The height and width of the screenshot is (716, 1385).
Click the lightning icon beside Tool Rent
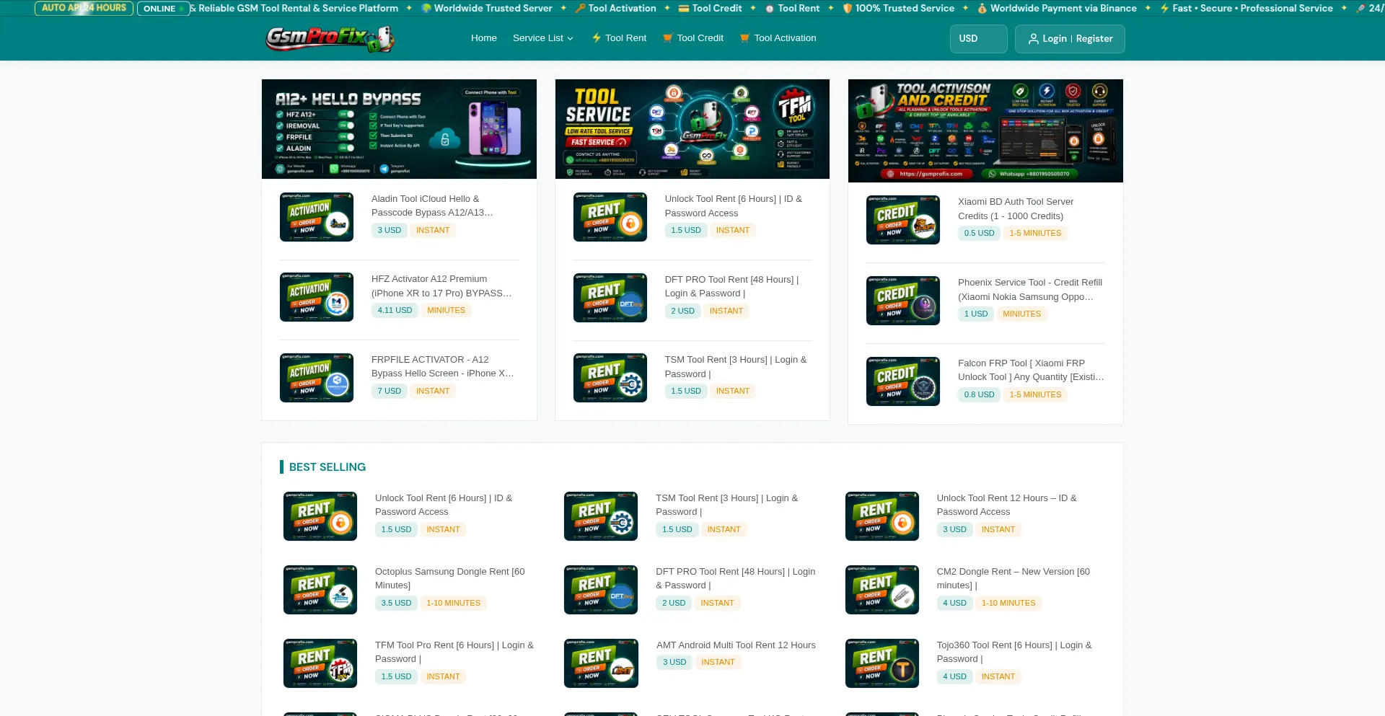[x=597, y=38]
